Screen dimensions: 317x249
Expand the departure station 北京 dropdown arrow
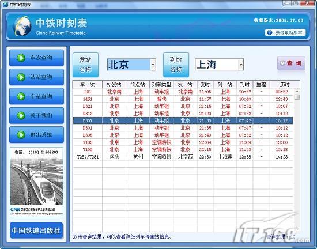tap(153, 65)
